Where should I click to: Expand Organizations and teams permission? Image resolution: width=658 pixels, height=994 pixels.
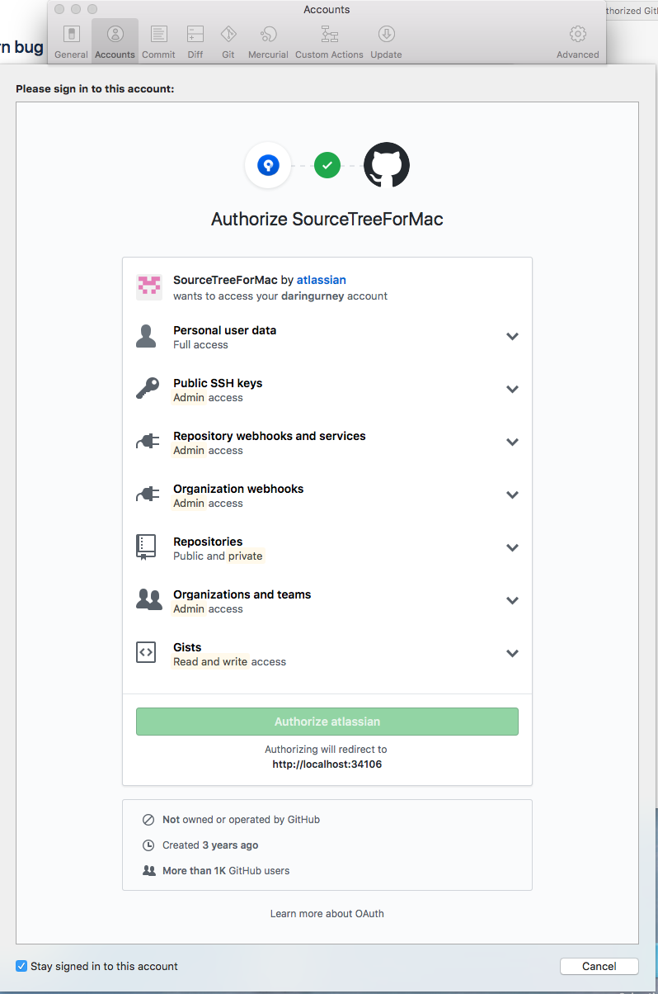pos(512,601)
